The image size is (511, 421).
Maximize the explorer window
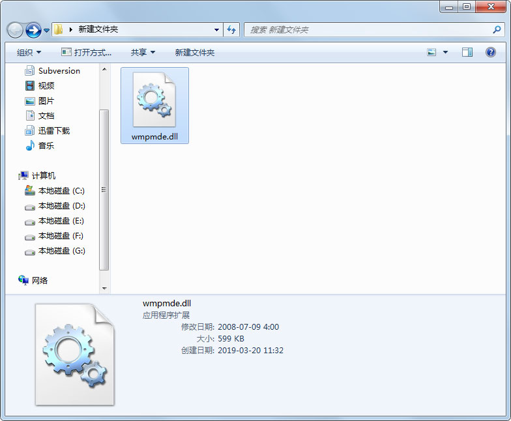(x=467, y=7)
